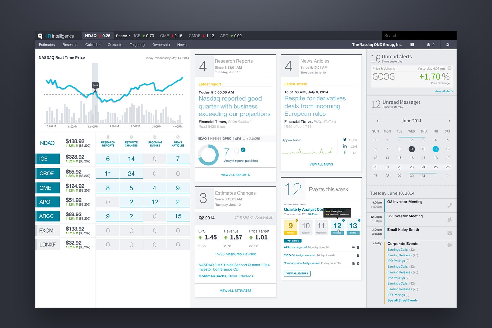Click video icon on APPL earnings call row
The image size is (492, 328).
[x=353, y=247]
